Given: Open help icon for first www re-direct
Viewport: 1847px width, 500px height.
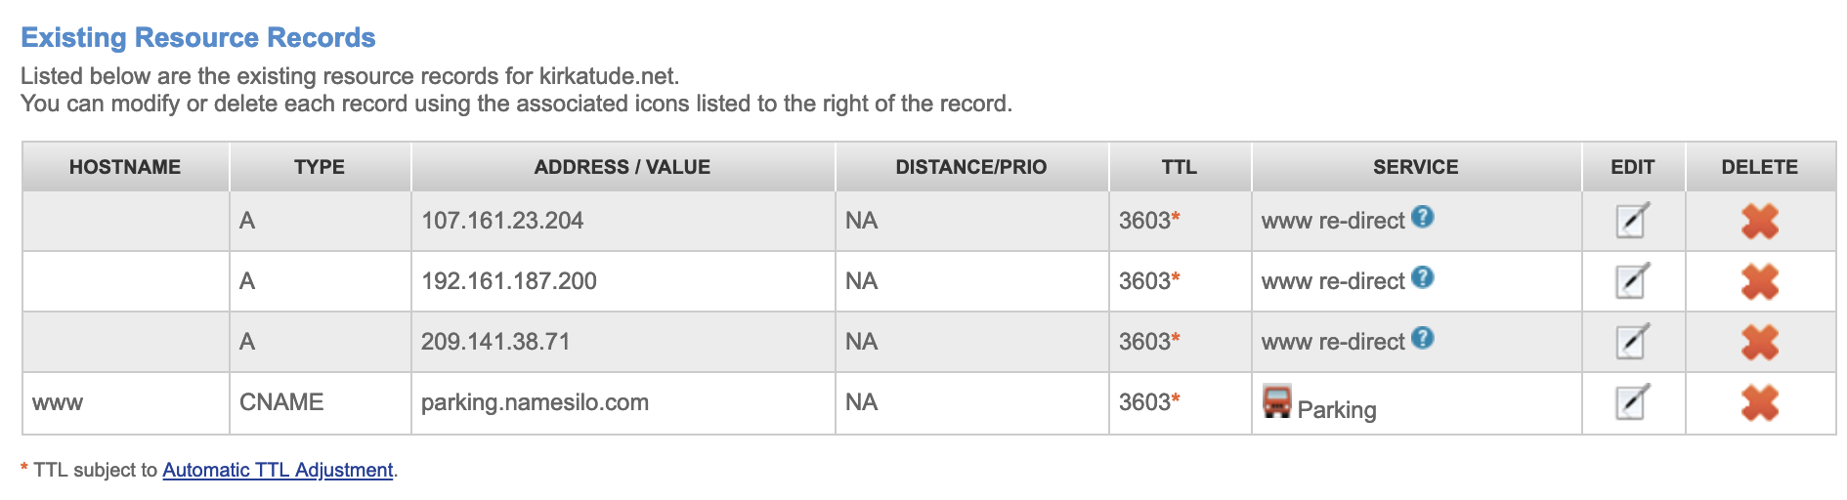Looking at the screenshot, I should (1423, 218).
